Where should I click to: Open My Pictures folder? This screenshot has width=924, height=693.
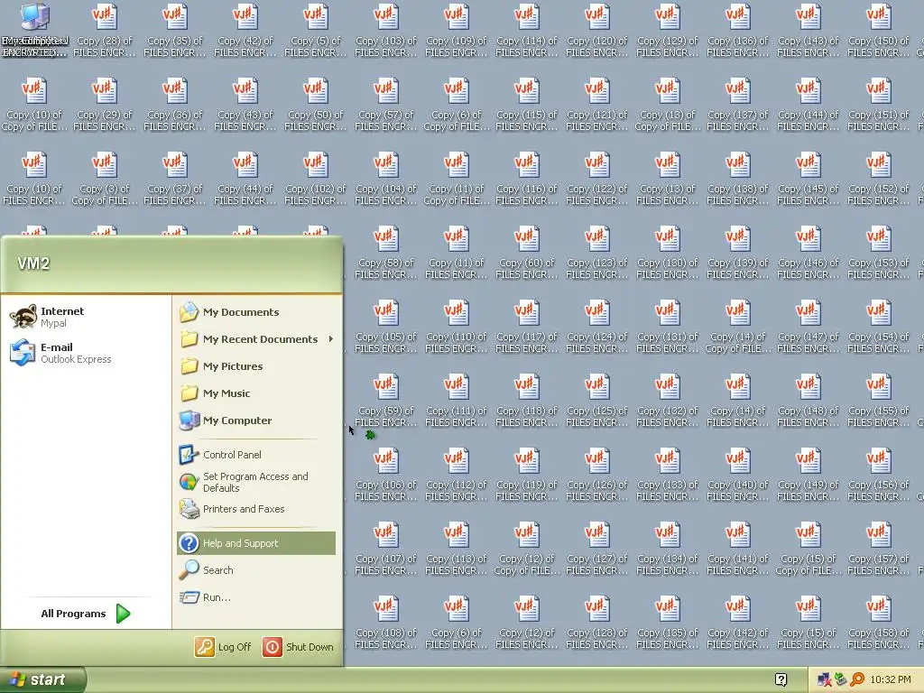point(221,366)
